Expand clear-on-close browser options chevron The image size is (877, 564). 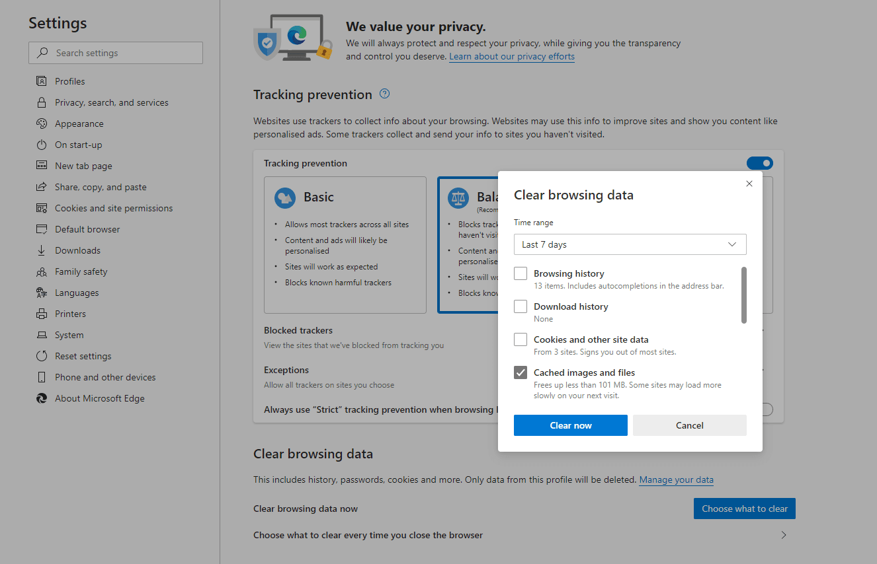pyautogui.click(x=784, y=535)
